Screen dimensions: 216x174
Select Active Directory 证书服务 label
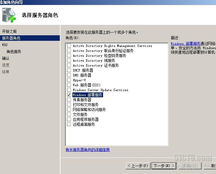(96, 65)
